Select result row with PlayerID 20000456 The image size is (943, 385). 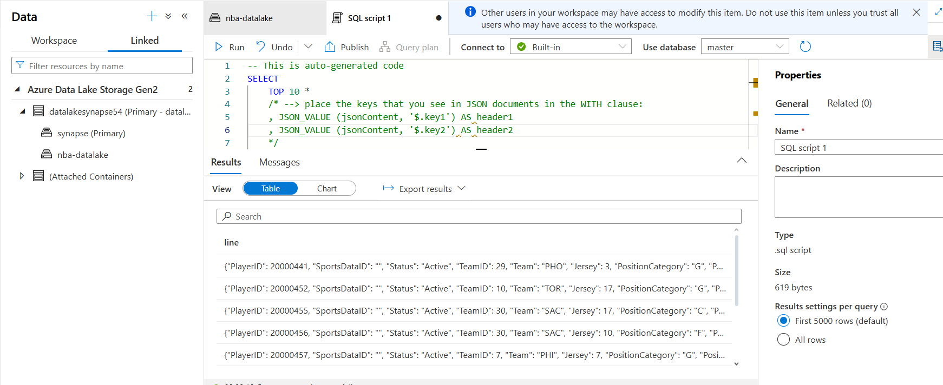(x=474, y=333)
